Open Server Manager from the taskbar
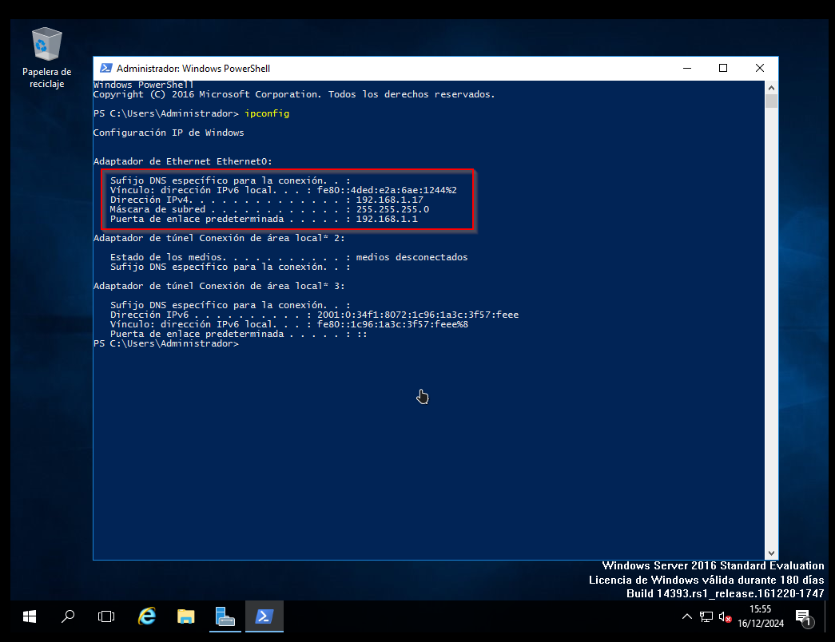 tap(225, 616)
